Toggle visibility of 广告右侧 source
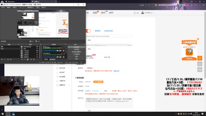Image resolution: width=206 pixels, height=116 pixels. (x=37, y=53)
